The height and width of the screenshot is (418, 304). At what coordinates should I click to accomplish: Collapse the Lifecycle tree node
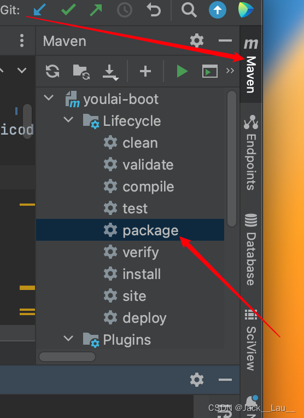(x=68, y=120)
